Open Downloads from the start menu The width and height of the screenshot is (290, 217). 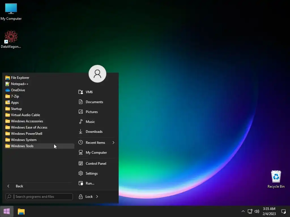pos(97,132)
